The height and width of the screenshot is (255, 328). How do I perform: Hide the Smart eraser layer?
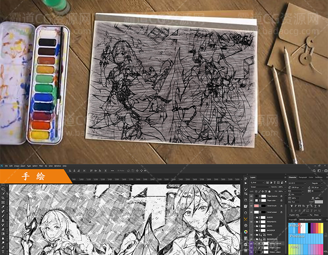point(251,212)
